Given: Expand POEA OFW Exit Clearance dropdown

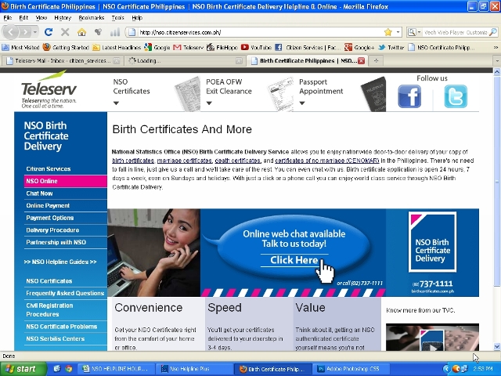Looking at the screenshot, I should pyautogui.click(x=209, y=103).
